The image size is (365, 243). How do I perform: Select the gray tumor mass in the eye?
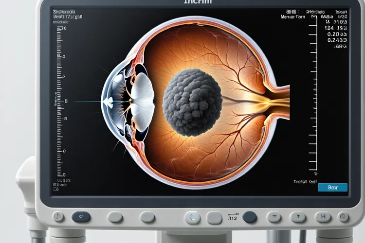[192, 102]
